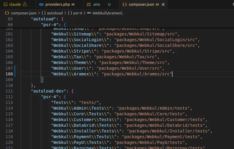Screen dimensions: 234x149
Task: Click the "Webkul\\Aramex\\" key on line 108
Action: click(74, 74)
